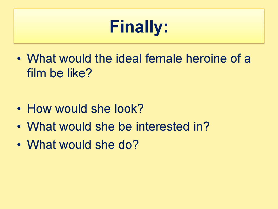Screen dimensions: 278x209
Task: Click the line 'What would she be interested in?'
Action: (118, 126)
